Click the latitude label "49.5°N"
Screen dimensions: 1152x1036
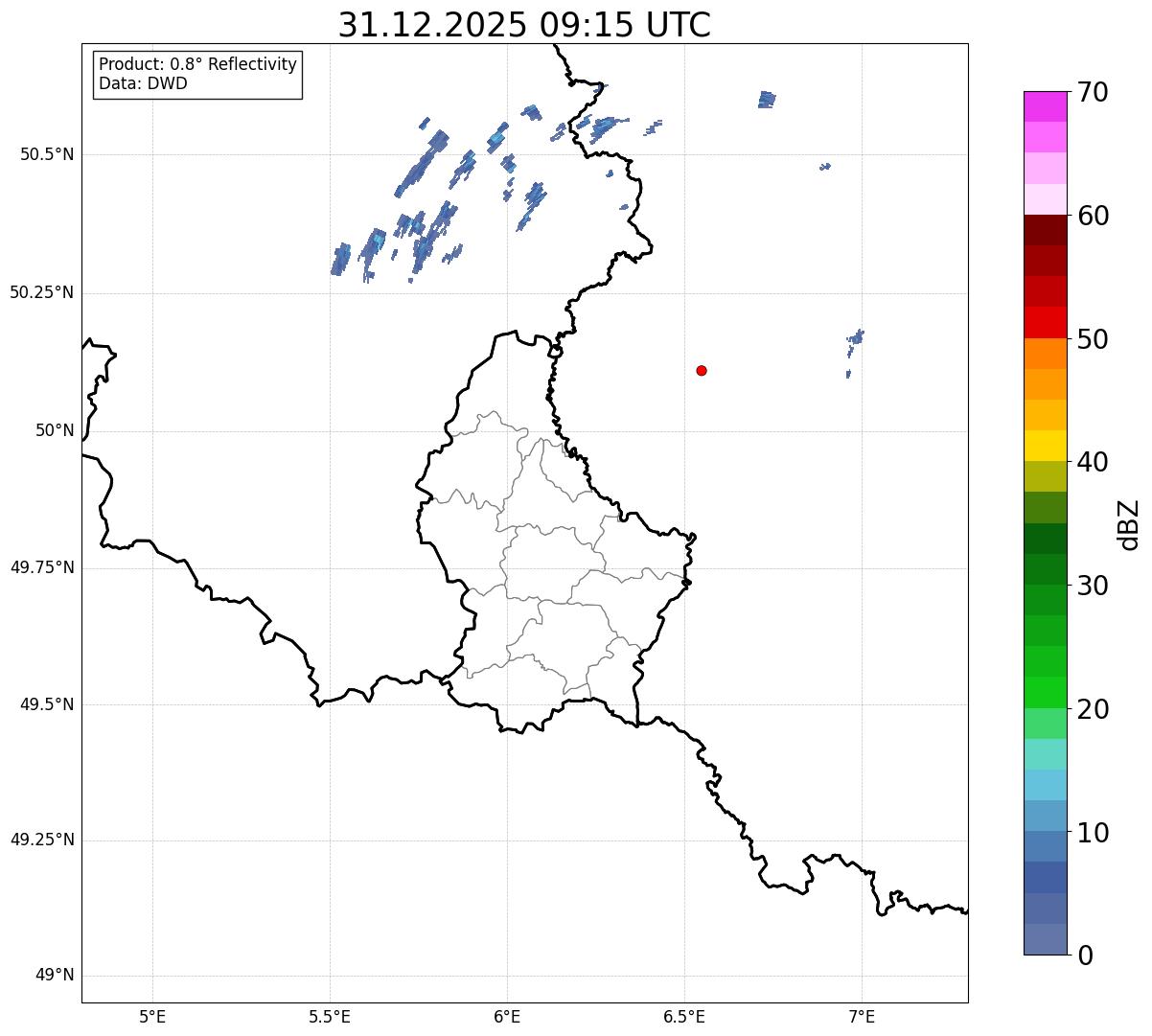tap(47, 704)
